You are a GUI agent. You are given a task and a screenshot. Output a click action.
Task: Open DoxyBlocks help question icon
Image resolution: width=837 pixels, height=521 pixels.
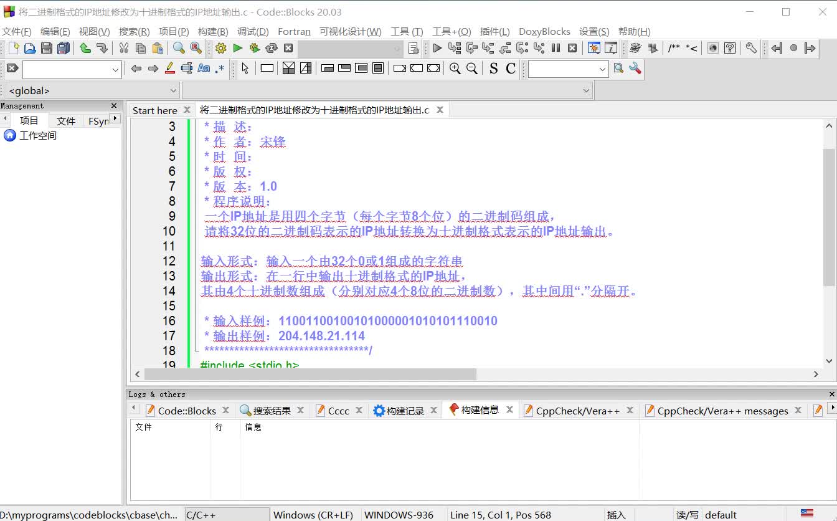730,48
